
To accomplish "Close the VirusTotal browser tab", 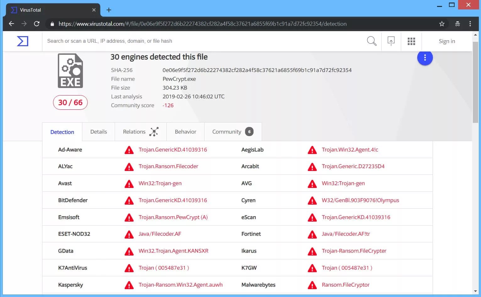I will tap(94, 10).
